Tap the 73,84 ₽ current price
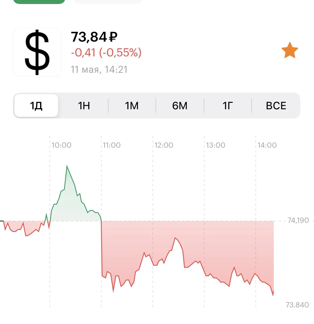The height and width of the screenshot is (324, 314). pyautogui.click(x=94, y=37)
